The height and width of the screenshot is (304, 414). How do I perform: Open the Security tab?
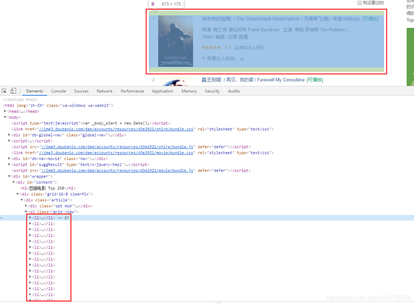[x=212, y=91]
